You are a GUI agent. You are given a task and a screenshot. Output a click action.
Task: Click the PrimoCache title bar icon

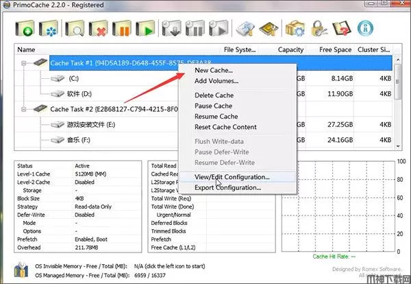click(5, 5)
